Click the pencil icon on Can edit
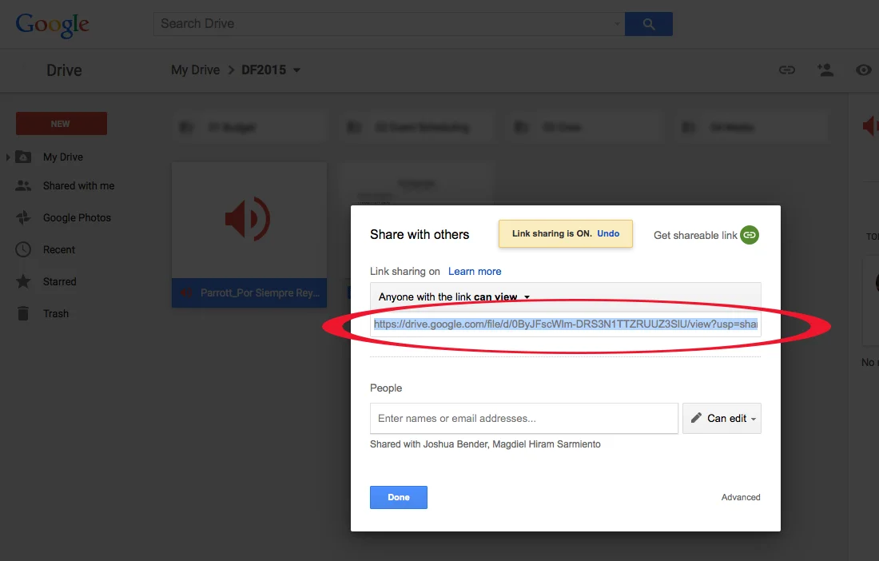The image size is (879, 561). [x=696, y=417]
